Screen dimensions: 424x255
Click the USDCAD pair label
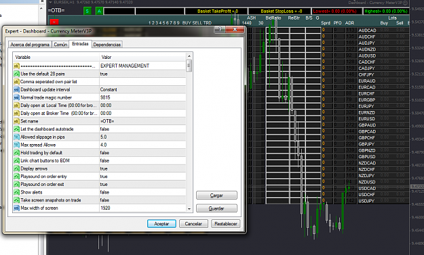point(367,189)
